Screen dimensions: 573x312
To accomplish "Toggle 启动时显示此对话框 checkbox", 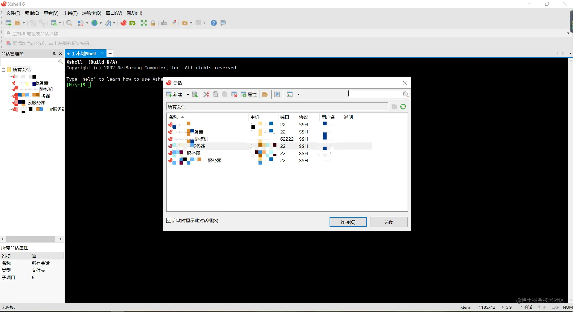I will point(169,220).
